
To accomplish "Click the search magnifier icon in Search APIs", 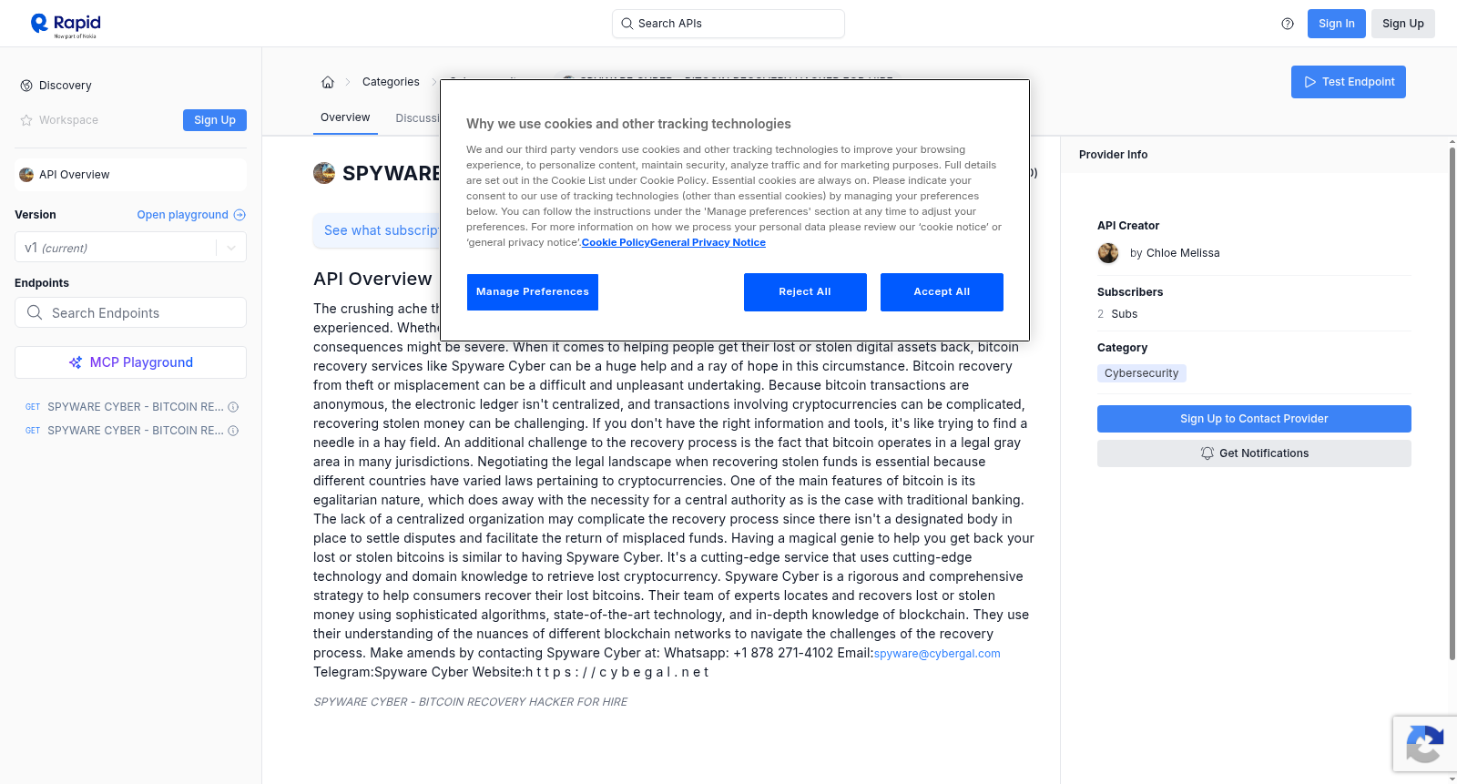I will 627,24.
